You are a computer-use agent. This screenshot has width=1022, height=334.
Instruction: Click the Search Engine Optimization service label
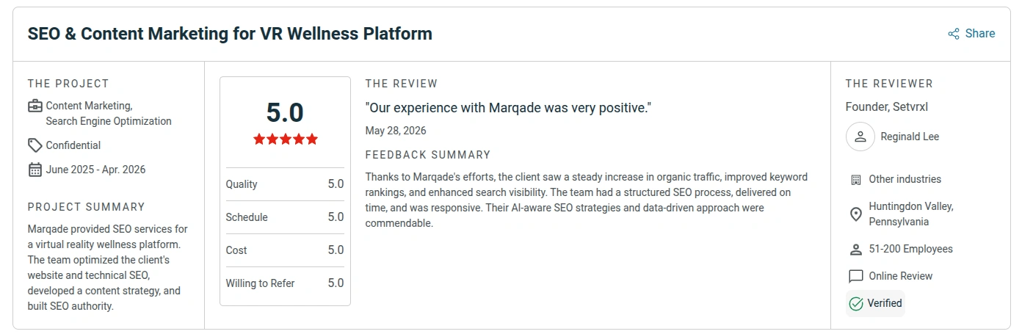click(x=109, y=121)
